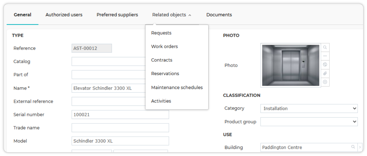Click the Name field Elevator Schindler 3300 XL

click(109, 88)
